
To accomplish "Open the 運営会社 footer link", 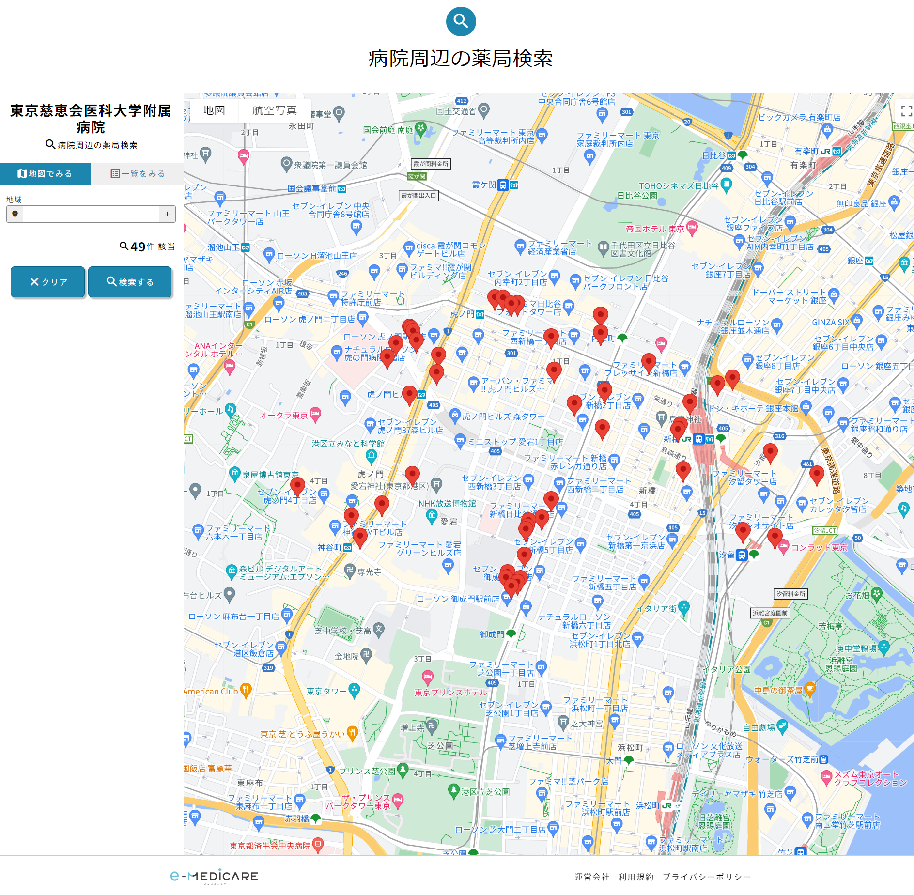I will tap(592, 877).
